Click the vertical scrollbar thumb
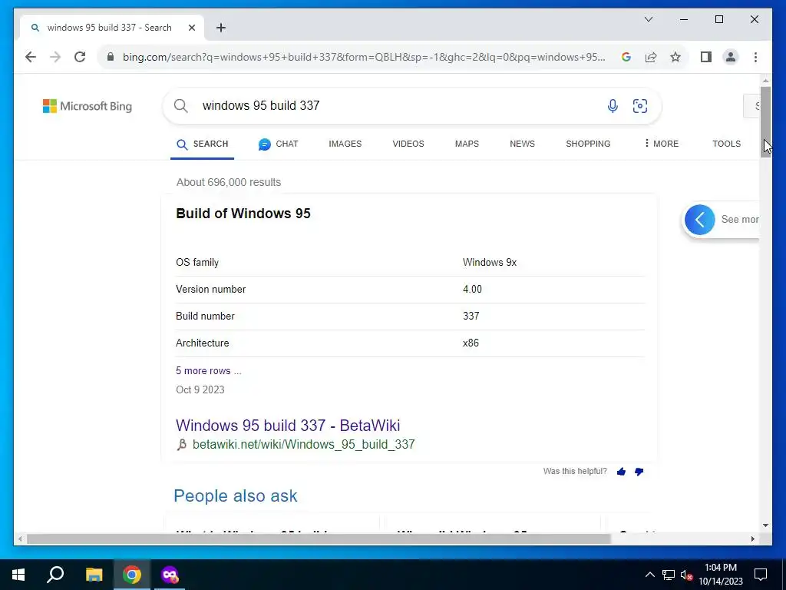The width and height of the screenshot is (786, 590). point(765,122)
